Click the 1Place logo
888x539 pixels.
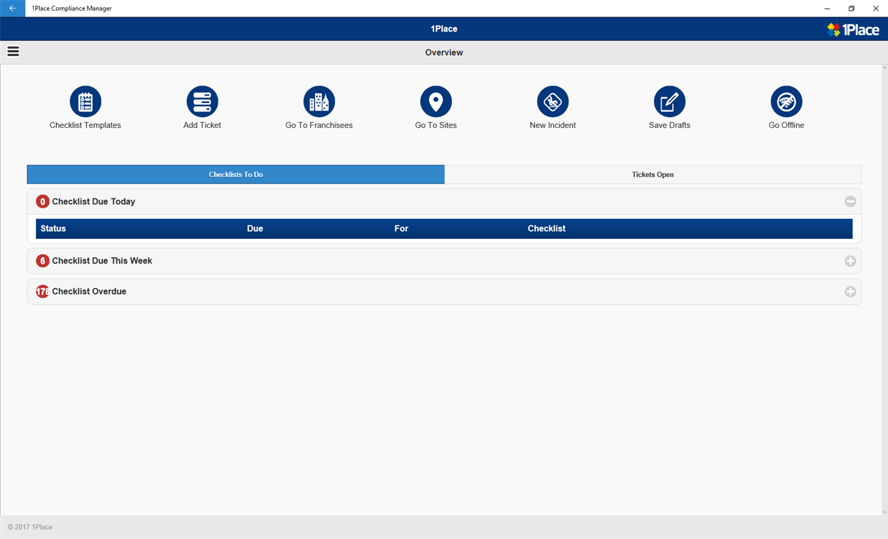(x=853, y=29)
